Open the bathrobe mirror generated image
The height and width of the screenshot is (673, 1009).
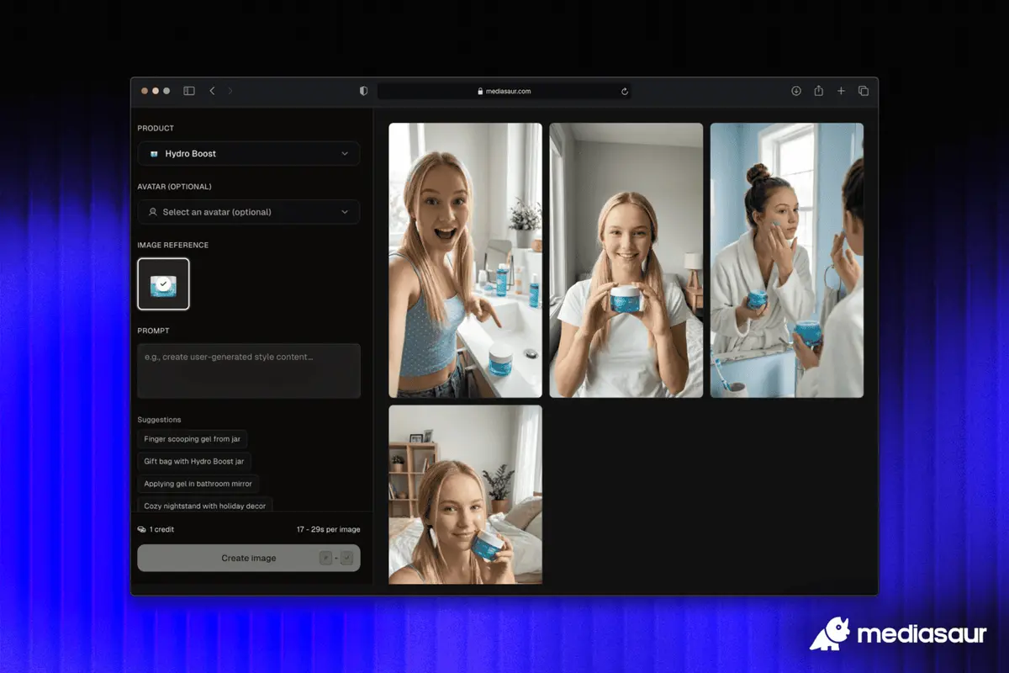(x=786, y=260)
